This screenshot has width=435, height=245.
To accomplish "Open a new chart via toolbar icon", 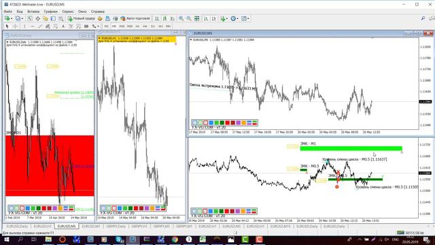I will tap(7, 18).
